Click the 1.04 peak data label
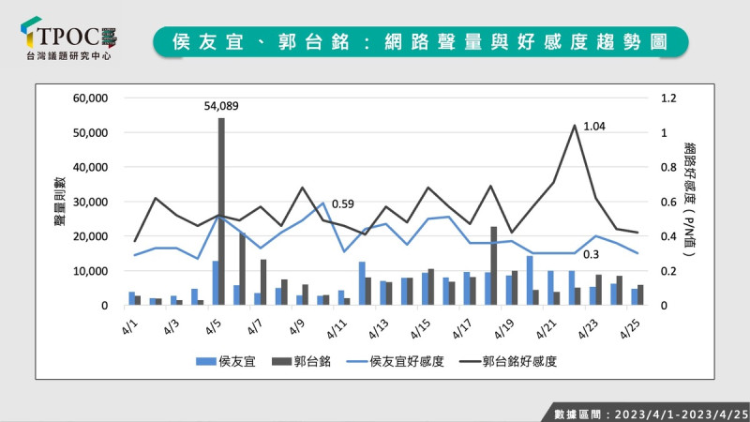This screenshot has width=750, height=422. click(x=594, y=127)
